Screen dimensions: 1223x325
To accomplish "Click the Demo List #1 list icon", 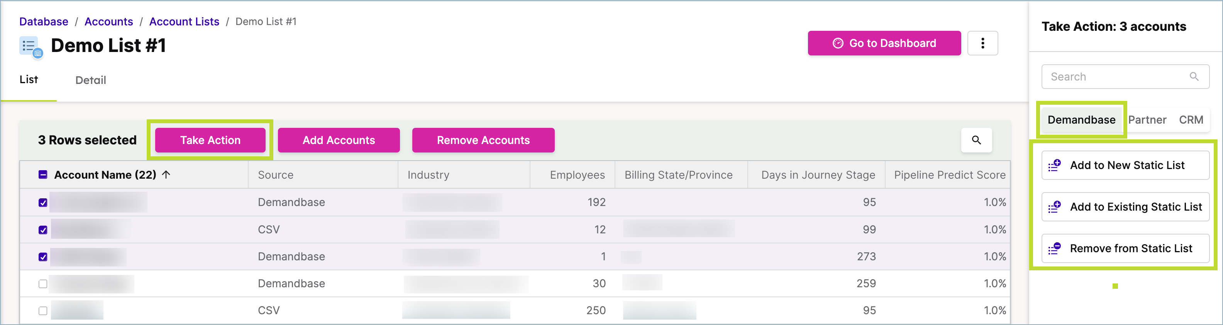I will tap(31, 47).
